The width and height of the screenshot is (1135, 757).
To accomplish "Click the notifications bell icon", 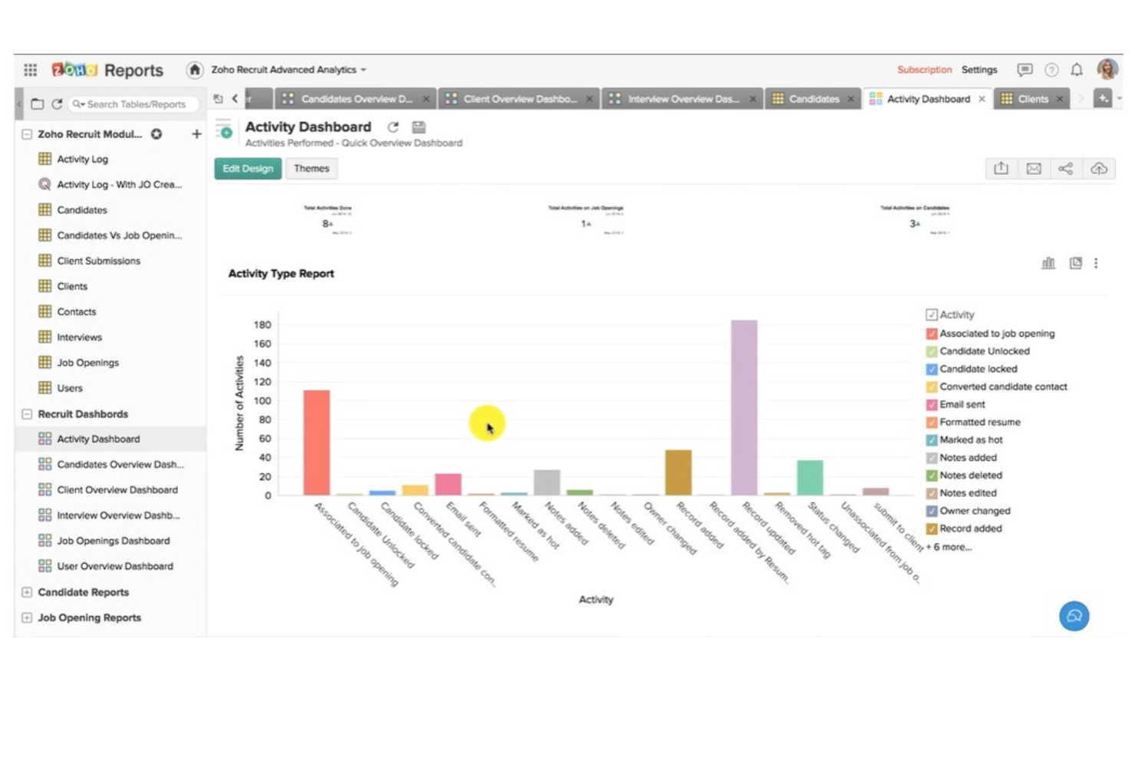I will point(1077,70).
